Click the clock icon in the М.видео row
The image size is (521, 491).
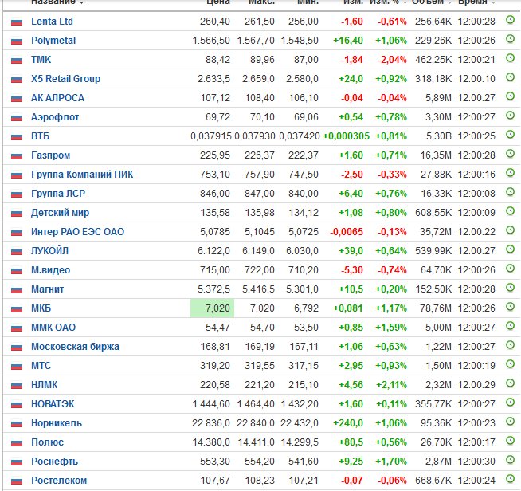point(510,269)
